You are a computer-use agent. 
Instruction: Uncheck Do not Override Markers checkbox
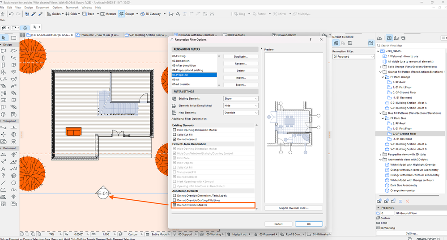(x=175, y=205)
